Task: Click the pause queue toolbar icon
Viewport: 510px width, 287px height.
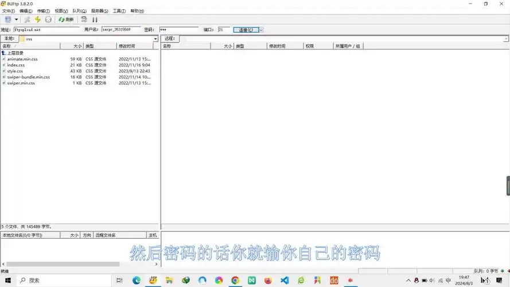Action: pos(95,20)
